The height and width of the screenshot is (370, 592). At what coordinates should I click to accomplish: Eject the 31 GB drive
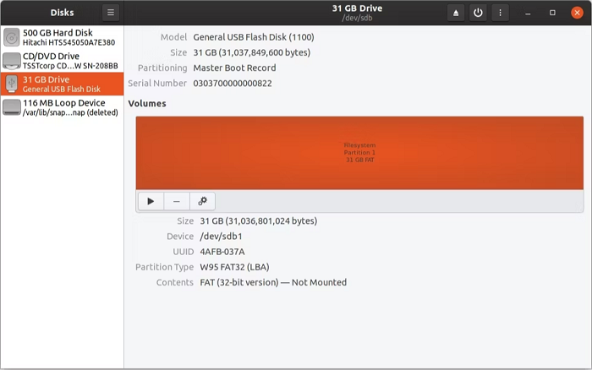click(x=456, y=13)
